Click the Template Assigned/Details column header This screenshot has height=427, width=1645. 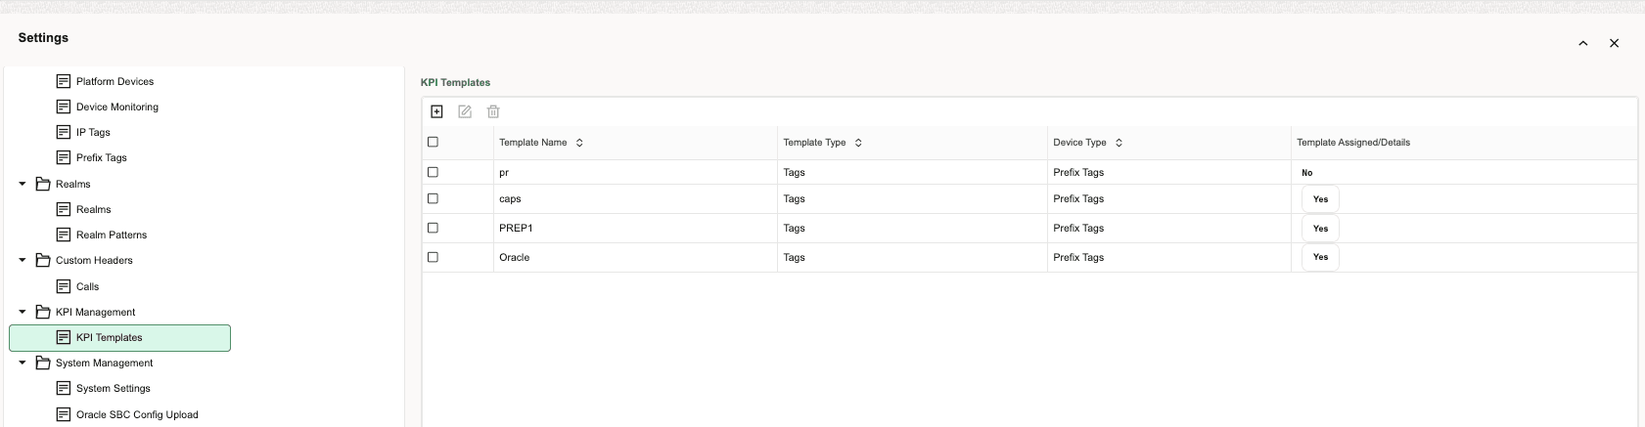pos(1353,143)
